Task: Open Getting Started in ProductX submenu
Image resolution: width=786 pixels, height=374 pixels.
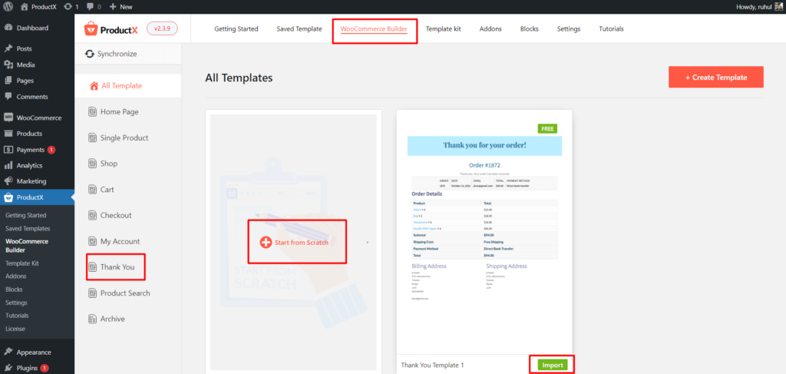Action: tap(25, 216)
